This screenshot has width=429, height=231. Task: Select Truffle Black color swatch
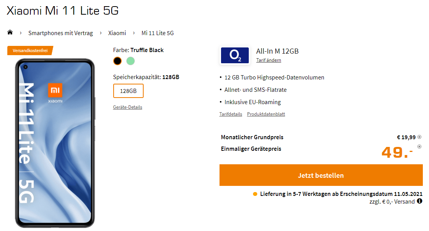click(x=117, y=61)
